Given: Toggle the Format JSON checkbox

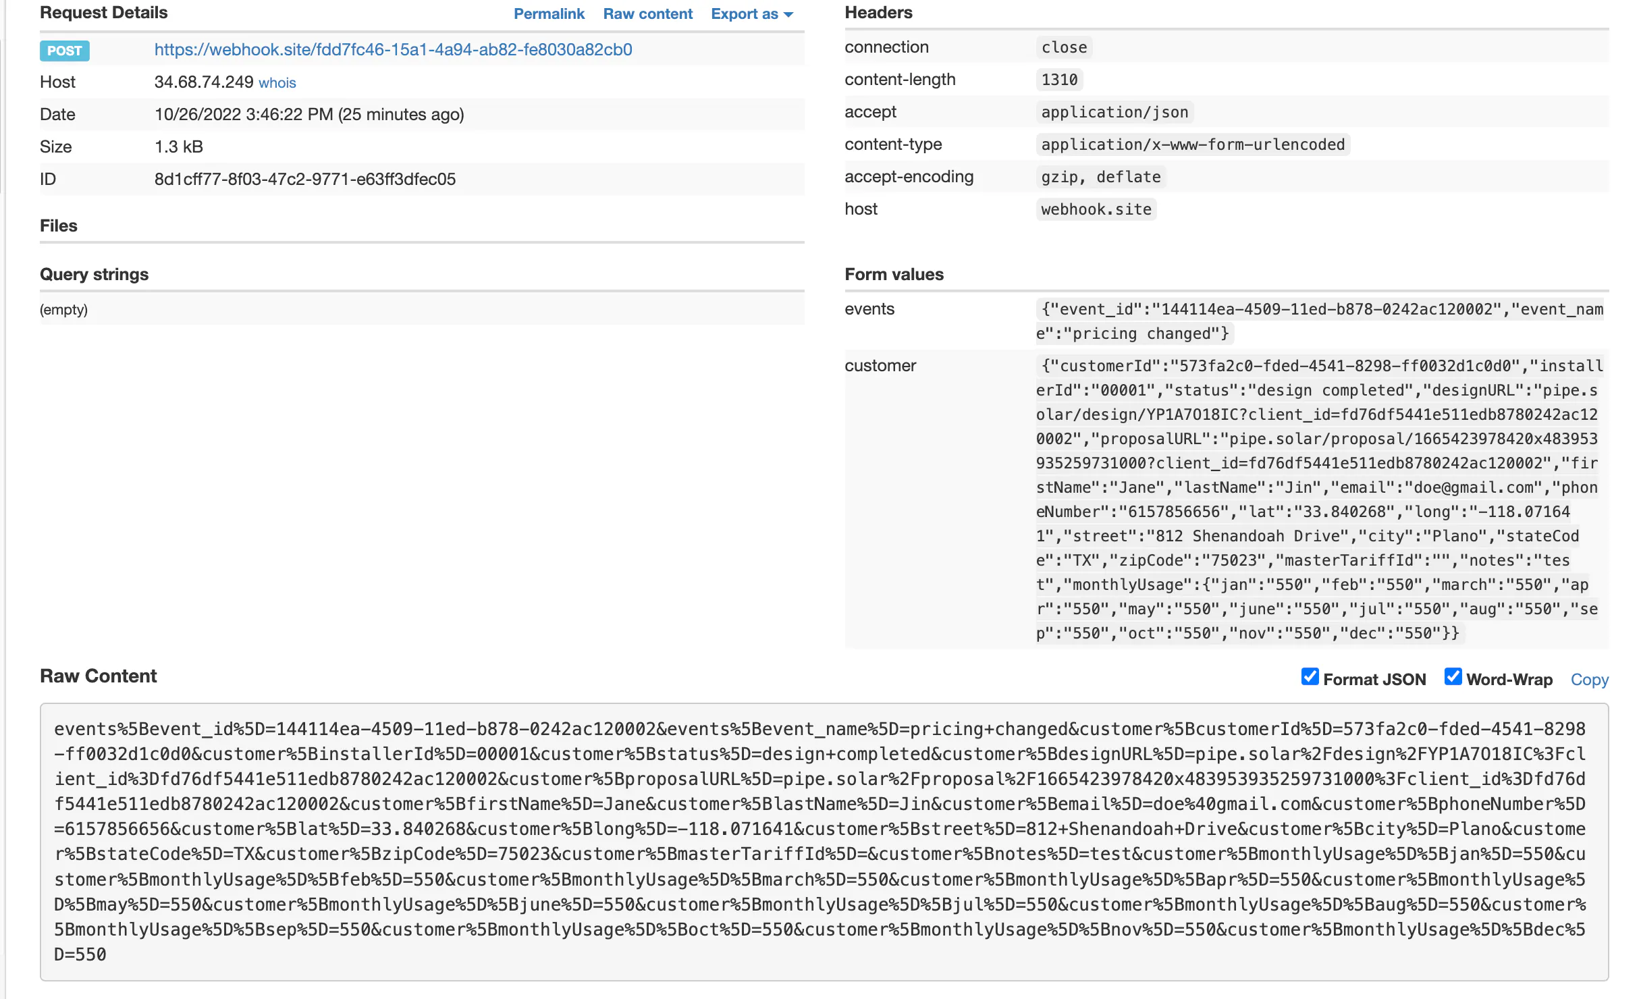Looking at the screenshot, I should (x=1310, y=676).
